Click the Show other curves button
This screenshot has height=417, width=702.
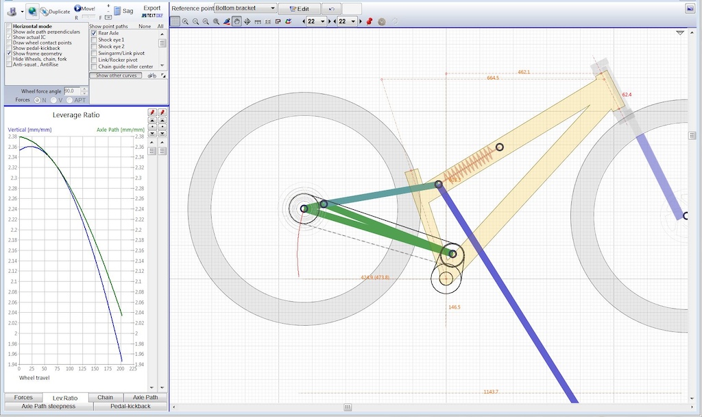pos(115,75)
